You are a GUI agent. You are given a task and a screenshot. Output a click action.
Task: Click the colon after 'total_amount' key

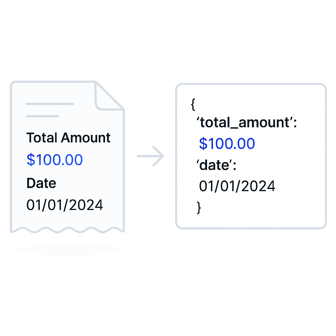(x=295, y=124)
